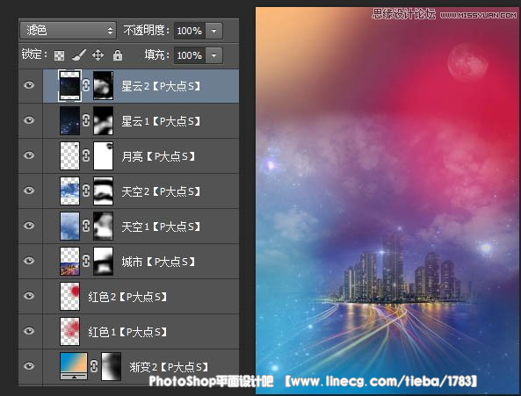The height and width of the screenshot is (396, 521).
Task: Select the 红色1 layer thumbnail
Action: point(69,331)
